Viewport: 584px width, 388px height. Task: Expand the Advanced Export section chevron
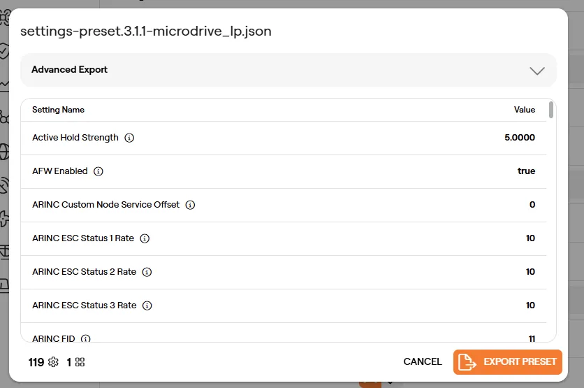(537, 71)
